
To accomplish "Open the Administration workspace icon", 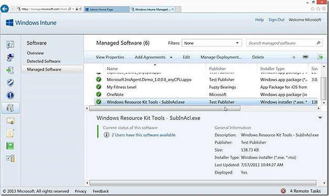I will [x=10, y=159].
